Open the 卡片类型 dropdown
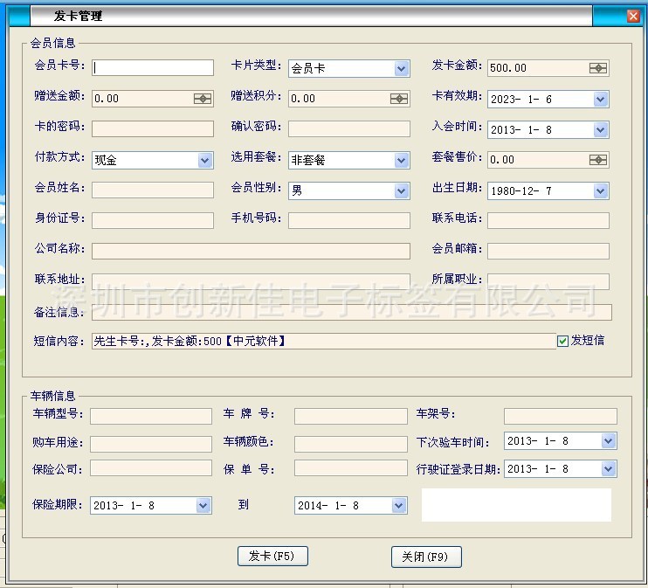Screen dimensions: 648x588 (401, 68)
